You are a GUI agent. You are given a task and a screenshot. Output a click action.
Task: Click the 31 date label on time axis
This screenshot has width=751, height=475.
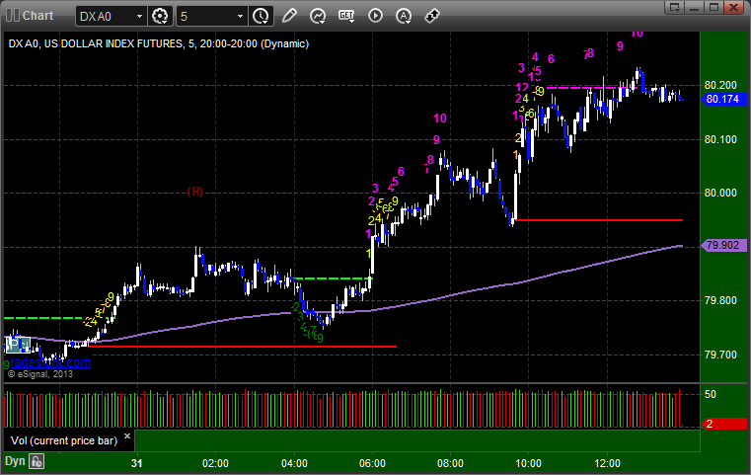(137, 463)
